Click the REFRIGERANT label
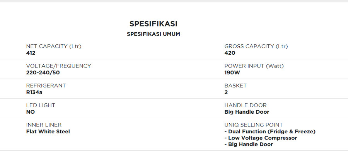 click(46, 86)
